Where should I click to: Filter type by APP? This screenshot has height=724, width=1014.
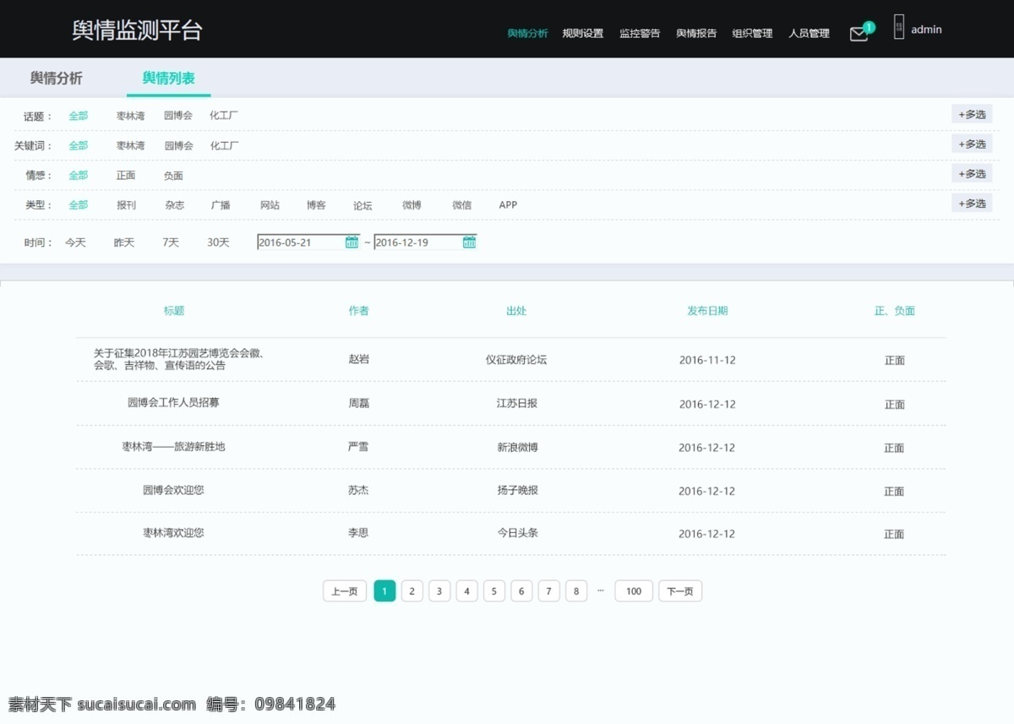(x=508, y=204)
